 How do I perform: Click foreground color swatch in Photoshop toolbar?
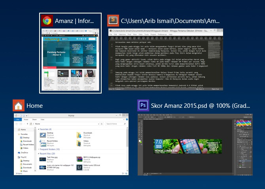click(x=140, y=141)
